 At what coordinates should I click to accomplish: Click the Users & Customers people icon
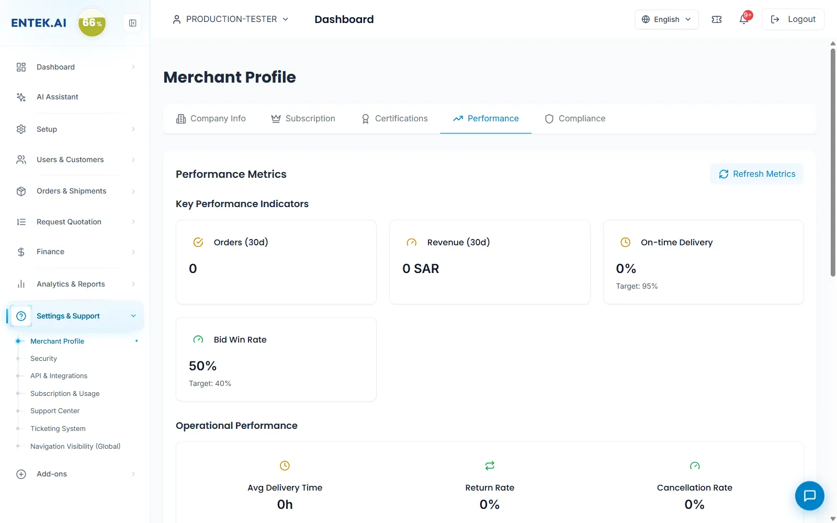tap(21, 160)
